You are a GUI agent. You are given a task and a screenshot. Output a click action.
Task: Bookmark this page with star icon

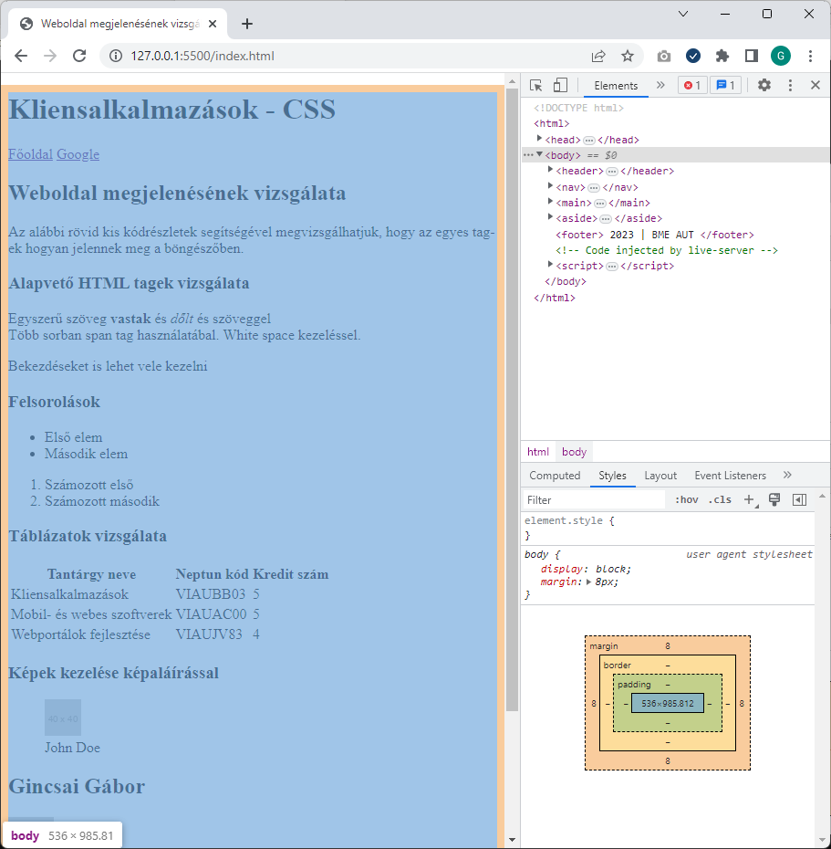(x=627, y=56)
